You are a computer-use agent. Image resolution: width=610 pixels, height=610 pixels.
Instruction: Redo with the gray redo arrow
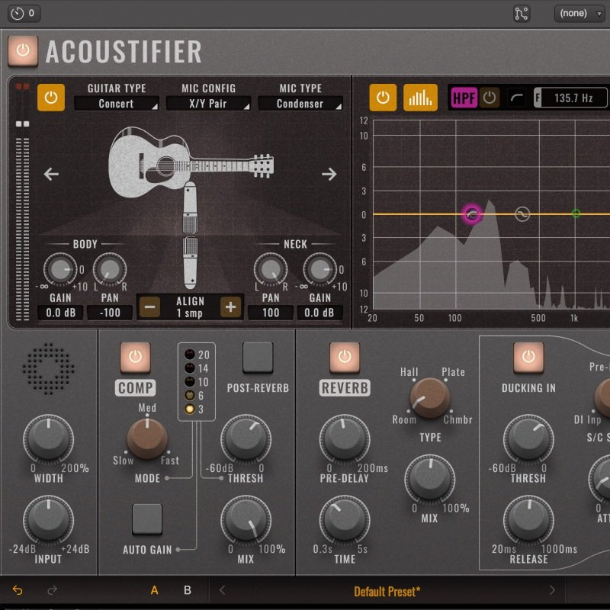pos(52,590)
